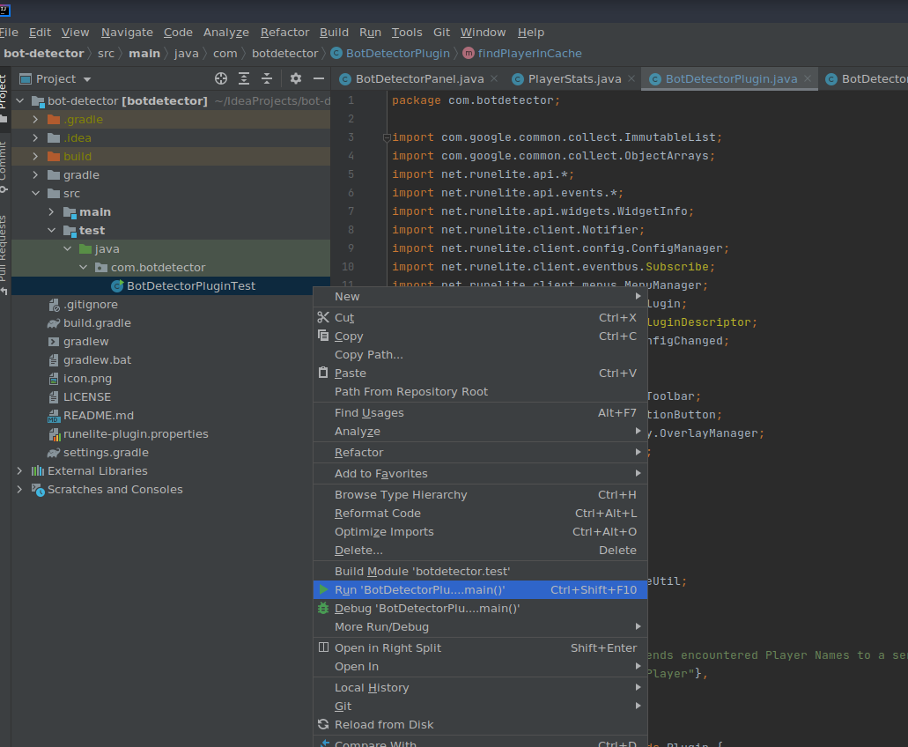
Task: Switch to the BotDetectorPanel.java tab
Action: (x=419, y=78)
